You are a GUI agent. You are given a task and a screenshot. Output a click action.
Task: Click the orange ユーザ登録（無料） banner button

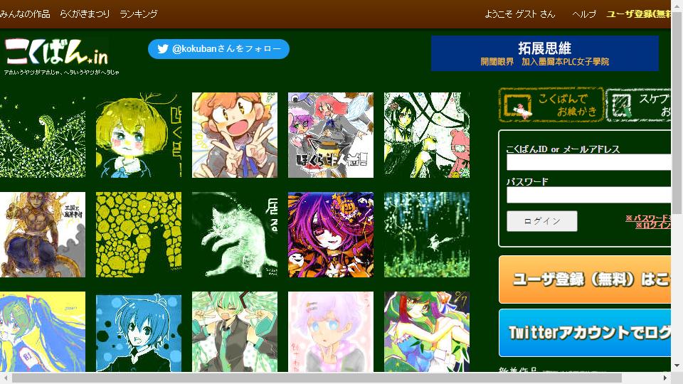585,279
